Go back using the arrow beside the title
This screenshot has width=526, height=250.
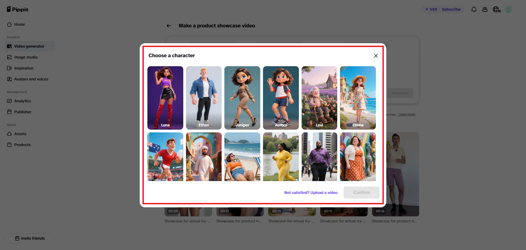click(168, 25)
